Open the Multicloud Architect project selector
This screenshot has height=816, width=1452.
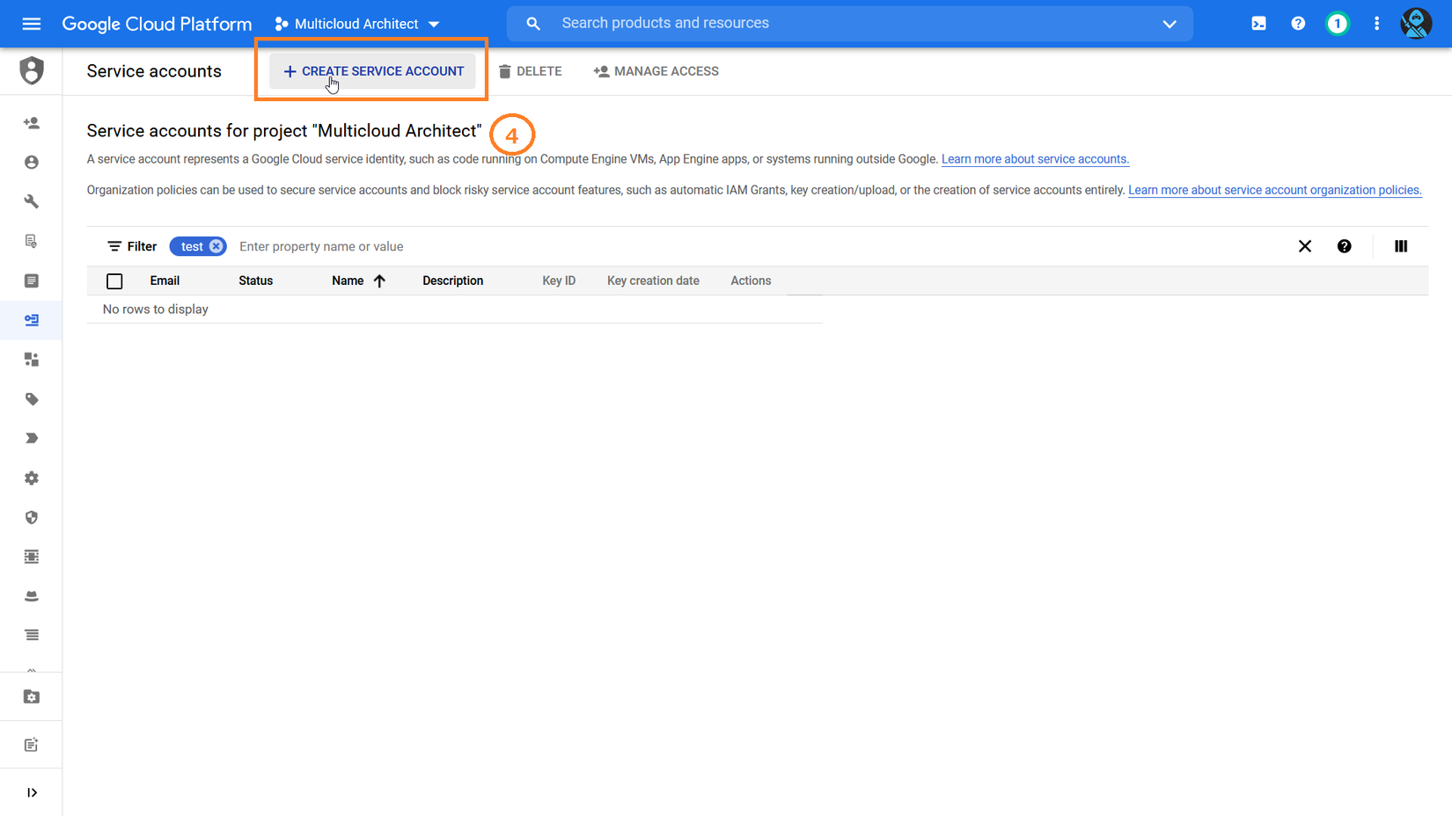(x=357, y=24)
